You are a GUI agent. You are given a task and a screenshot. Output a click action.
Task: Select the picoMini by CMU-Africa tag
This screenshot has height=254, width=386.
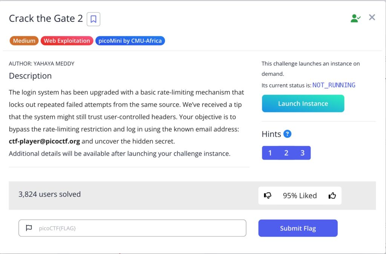130,41
